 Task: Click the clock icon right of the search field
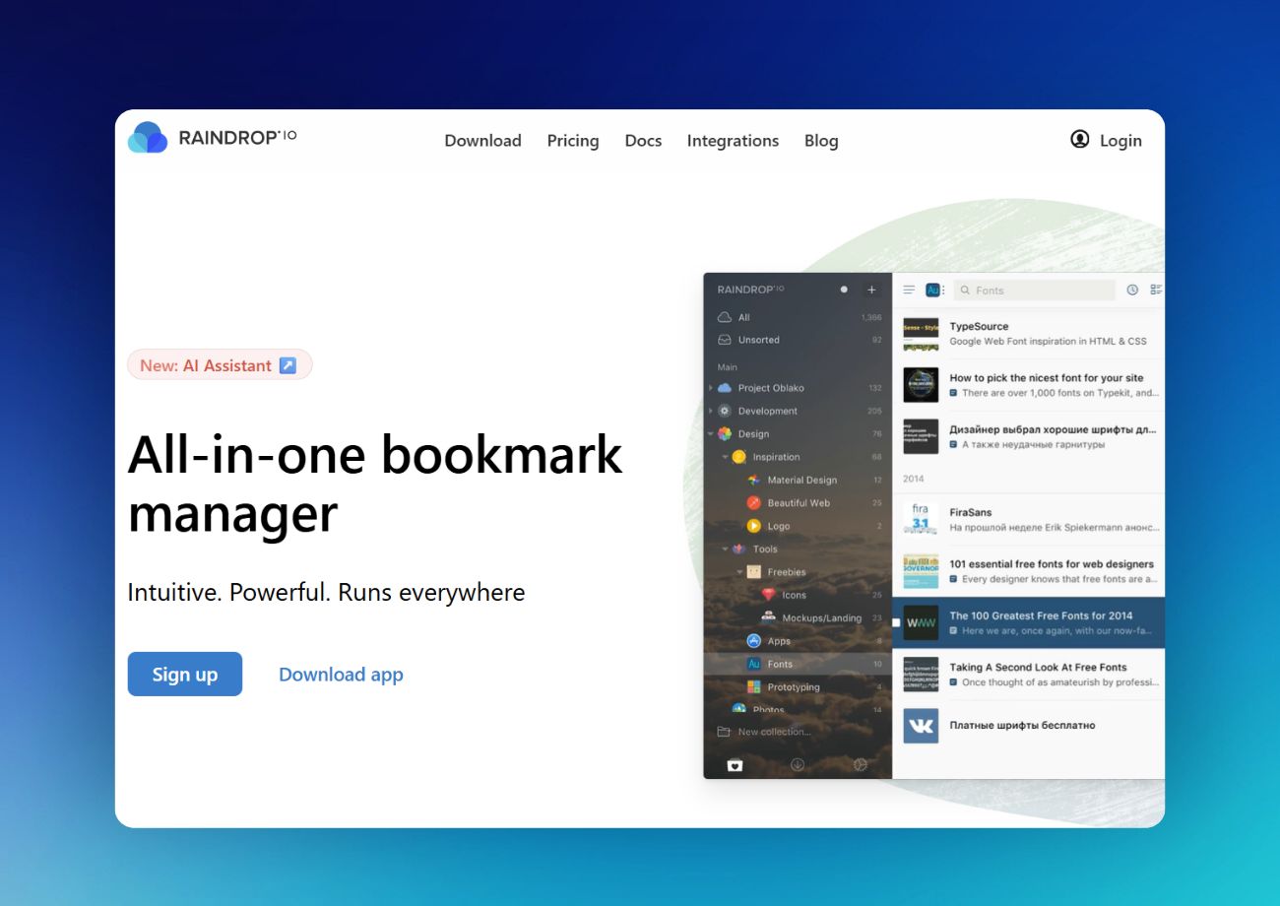[1132, 290]
